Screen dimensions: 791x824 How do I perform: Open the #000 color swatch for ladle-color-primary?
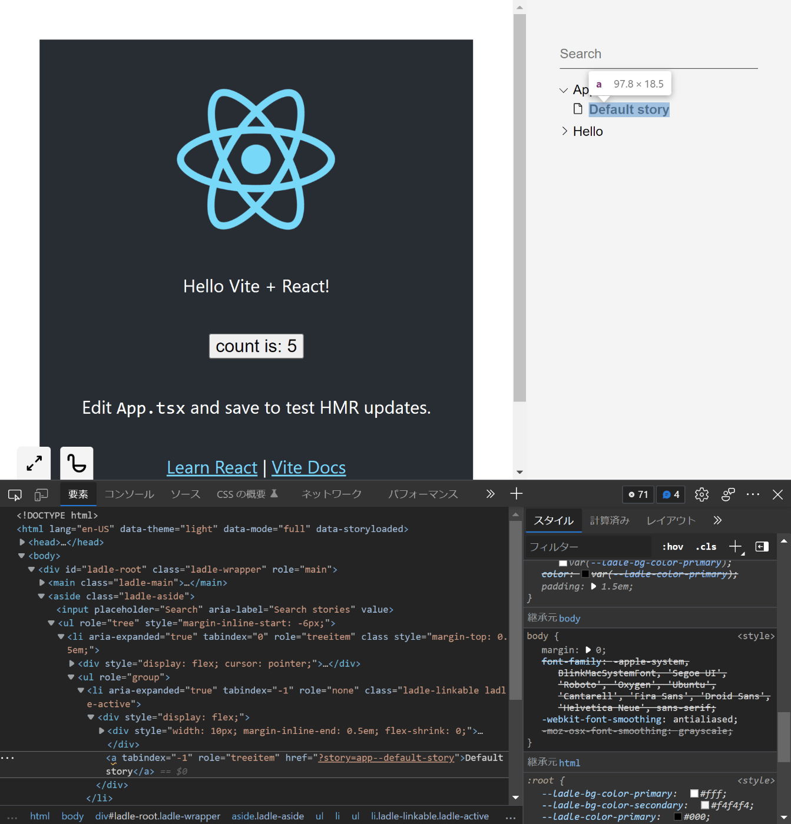pos(678,817)
